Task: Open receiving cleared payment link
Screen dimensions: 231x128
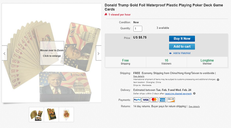Action: [x=178, y=94]
